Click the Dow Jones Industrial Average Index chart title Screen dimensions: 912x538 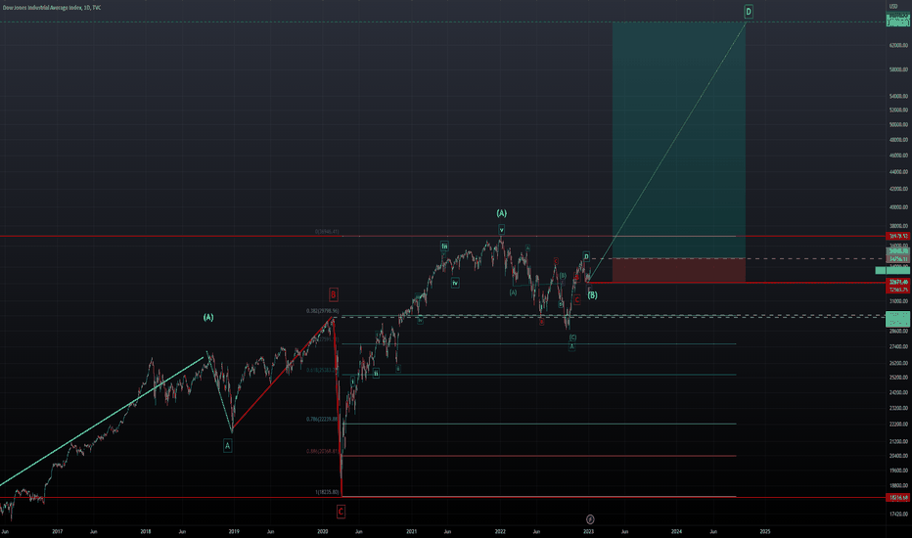(x=52, y=8)
